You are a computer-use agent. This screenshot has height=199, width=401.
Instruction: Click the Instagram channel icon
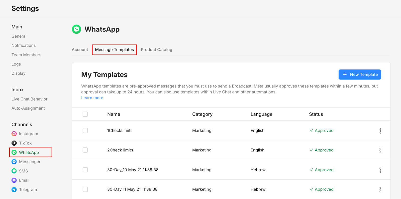tap(14, 134)
